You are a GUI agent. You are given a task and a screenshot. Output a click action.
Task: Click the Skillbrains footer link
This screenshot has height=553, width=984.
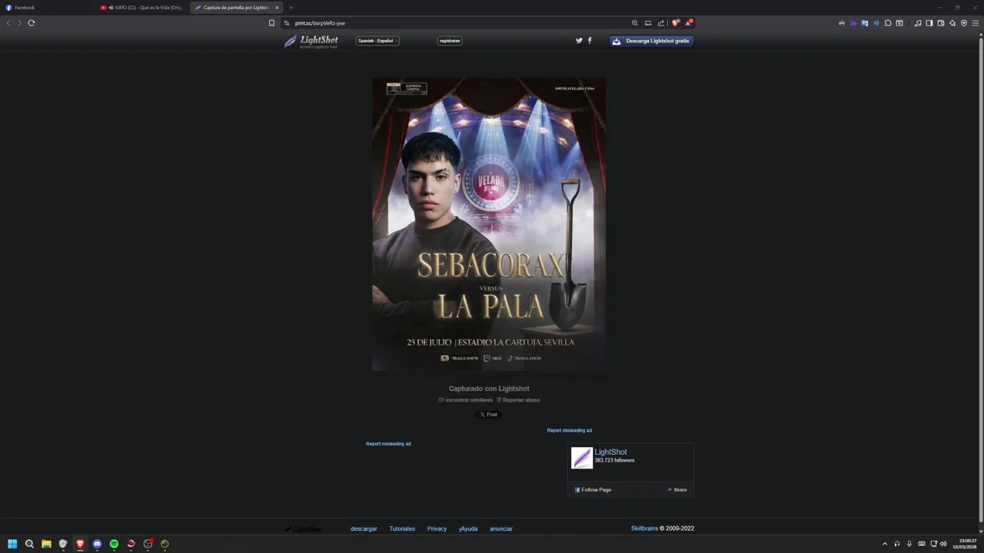pyautogui.click(x=644, y=528)
